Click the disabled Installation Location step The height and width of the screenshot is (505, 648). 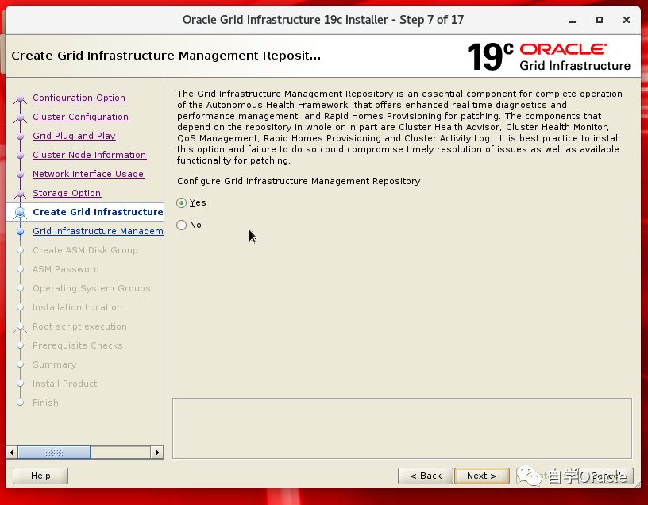click(x=77, y=307)
